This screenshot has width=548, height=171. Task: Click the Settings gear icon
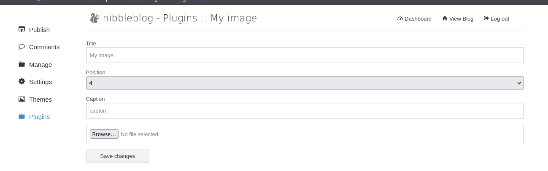coord(22,82)
